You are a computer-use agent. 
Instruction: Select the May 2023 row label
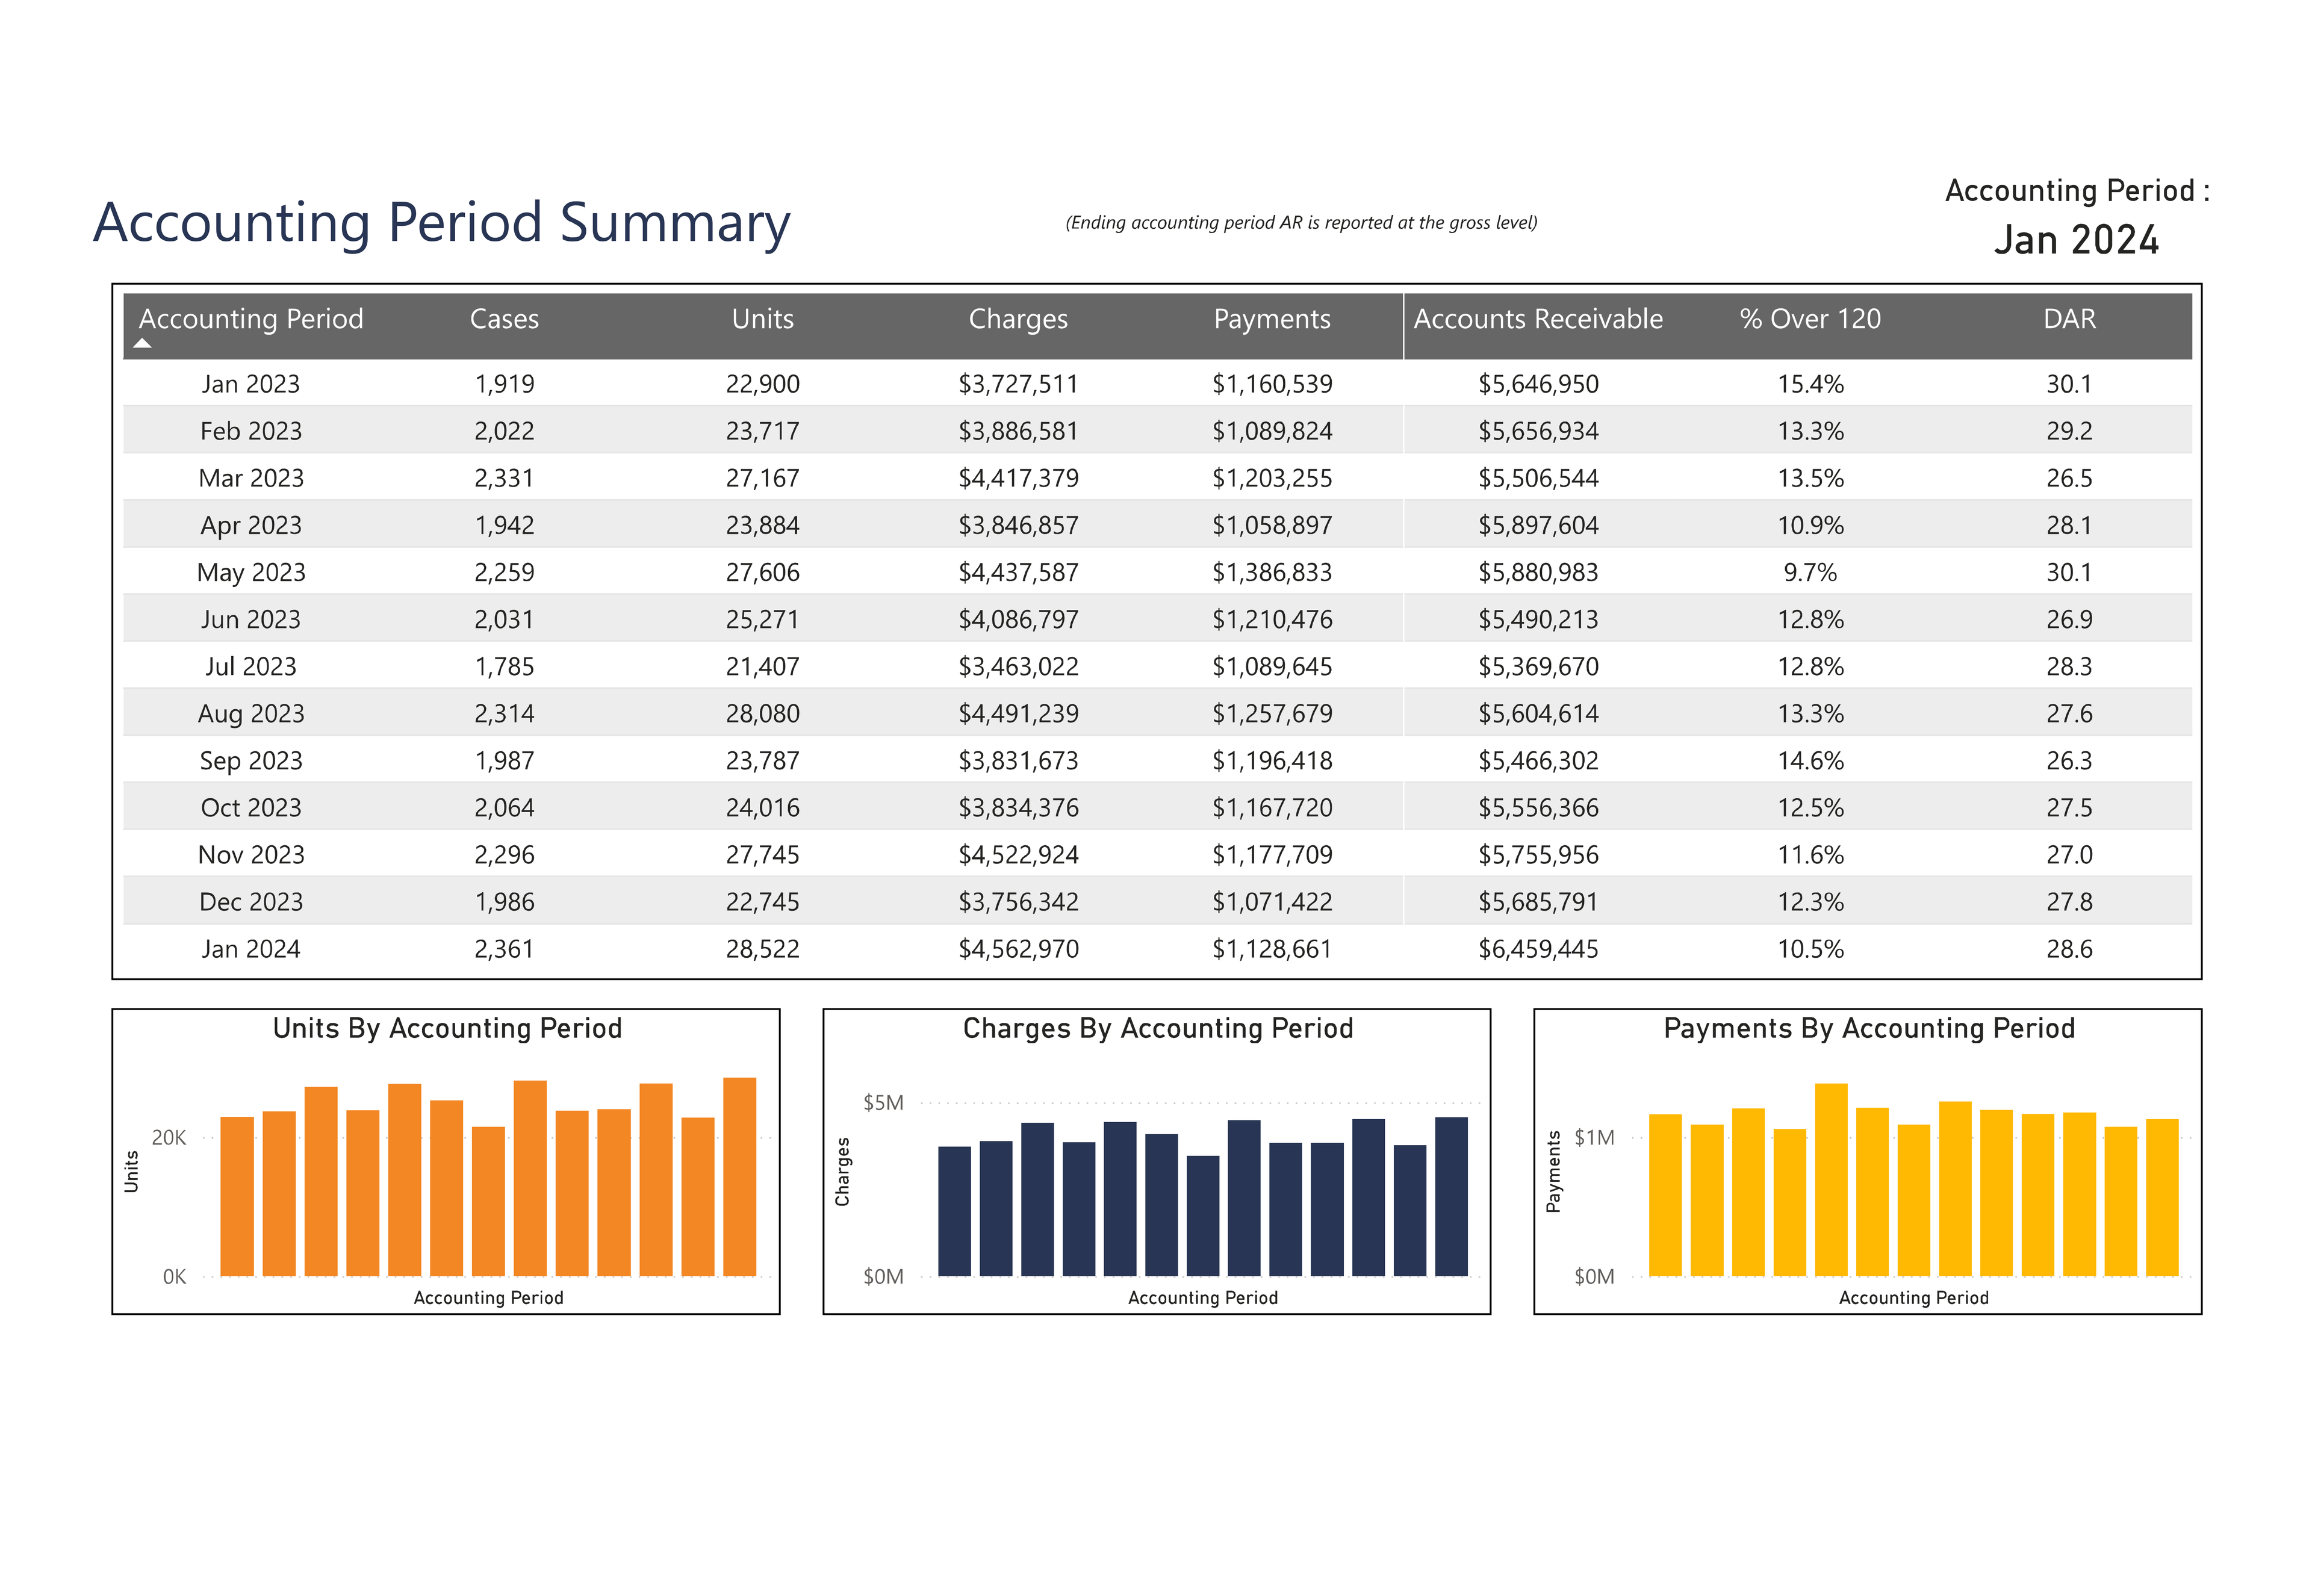(251, 572)
